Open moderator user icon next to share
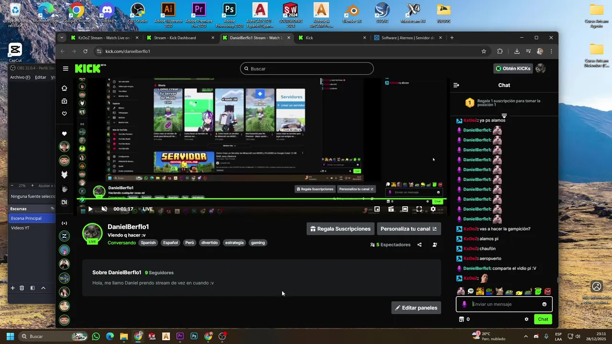The width and height of the screenshot is (612, 344). [435, 245]
